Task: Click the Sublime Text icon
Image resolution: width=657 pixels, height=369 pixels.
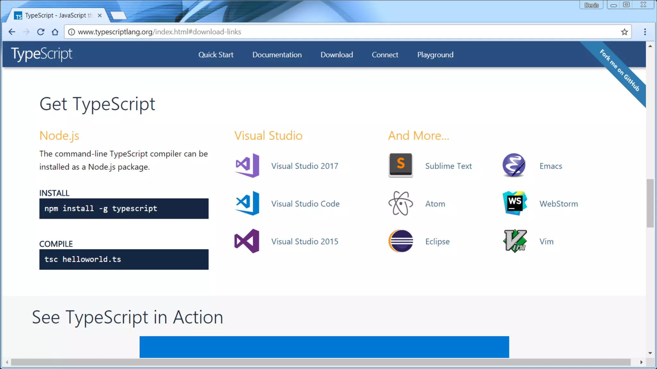Action: [401, 165]
